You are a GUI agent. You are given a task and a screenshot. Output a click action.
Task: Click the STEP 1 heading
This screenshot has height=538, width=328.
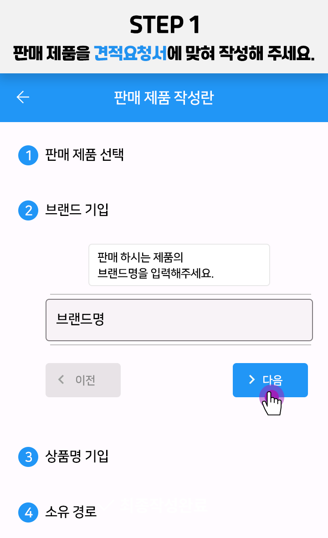pos(164,25)
